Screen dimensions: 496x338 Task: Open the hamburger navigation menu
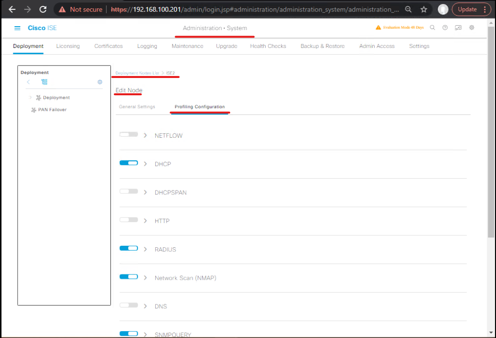(x=17, y=28)
